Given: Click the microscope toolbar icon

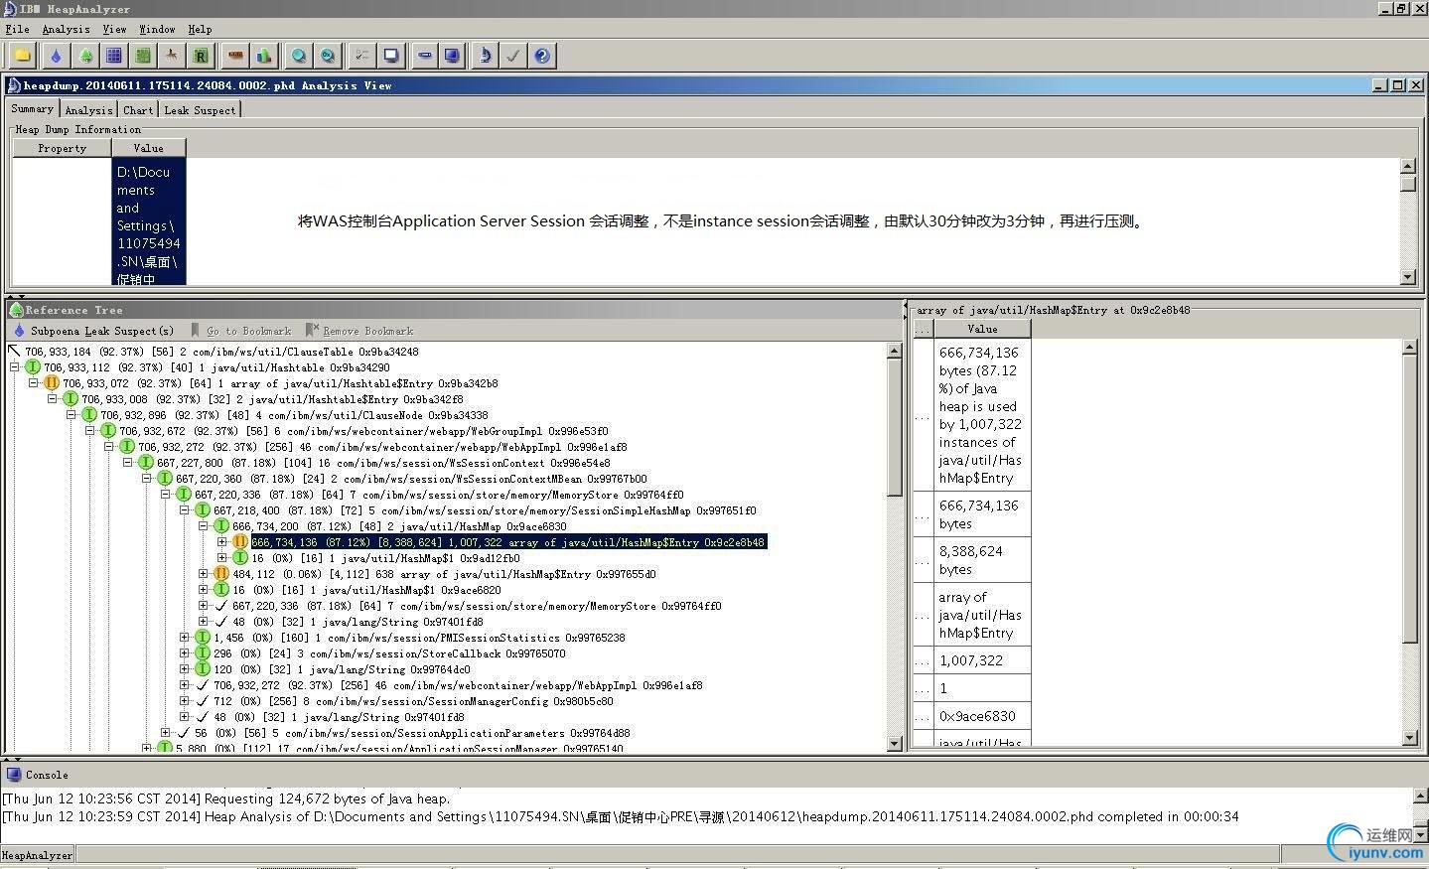Looking at the screenshot, I should tap(484, 56).
